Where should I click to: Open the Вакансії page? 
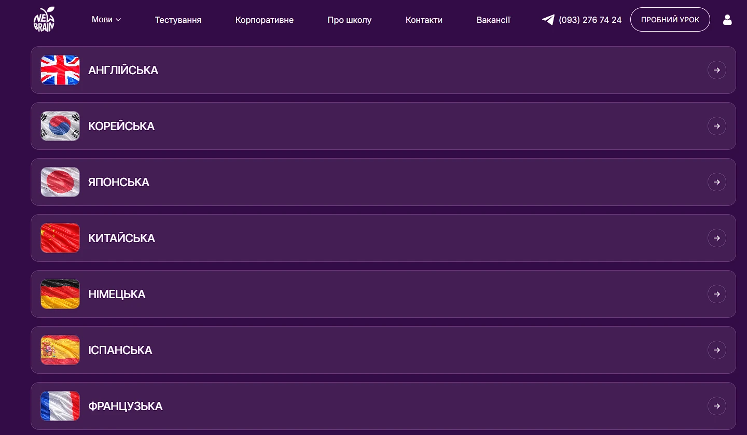pos(493,20)
